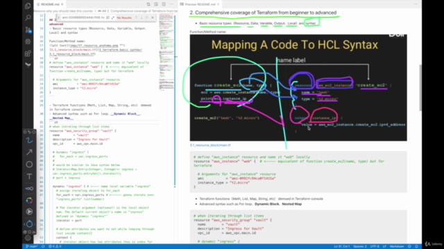Click 'Ln 31, Col 1' in status bar

pyautogui.click(x=341, y=246)
